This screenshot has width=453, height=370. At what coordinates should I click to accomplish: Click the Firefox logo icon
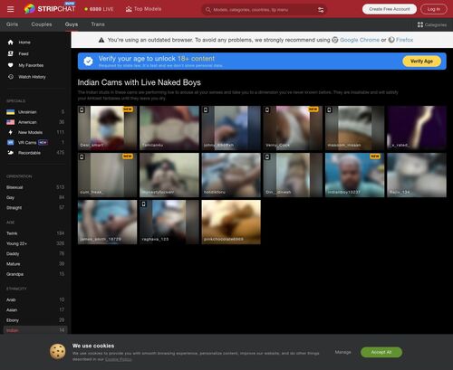(x=391, y=40)
